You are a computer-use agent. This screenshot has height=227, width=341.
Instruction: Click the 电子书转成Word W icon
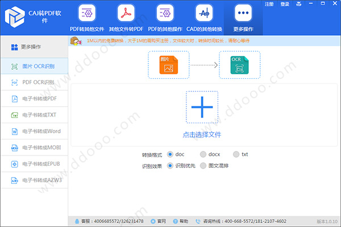(15, 131)
